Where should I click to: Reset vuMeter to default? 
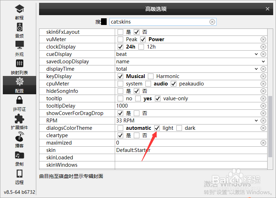coord(263,39)
